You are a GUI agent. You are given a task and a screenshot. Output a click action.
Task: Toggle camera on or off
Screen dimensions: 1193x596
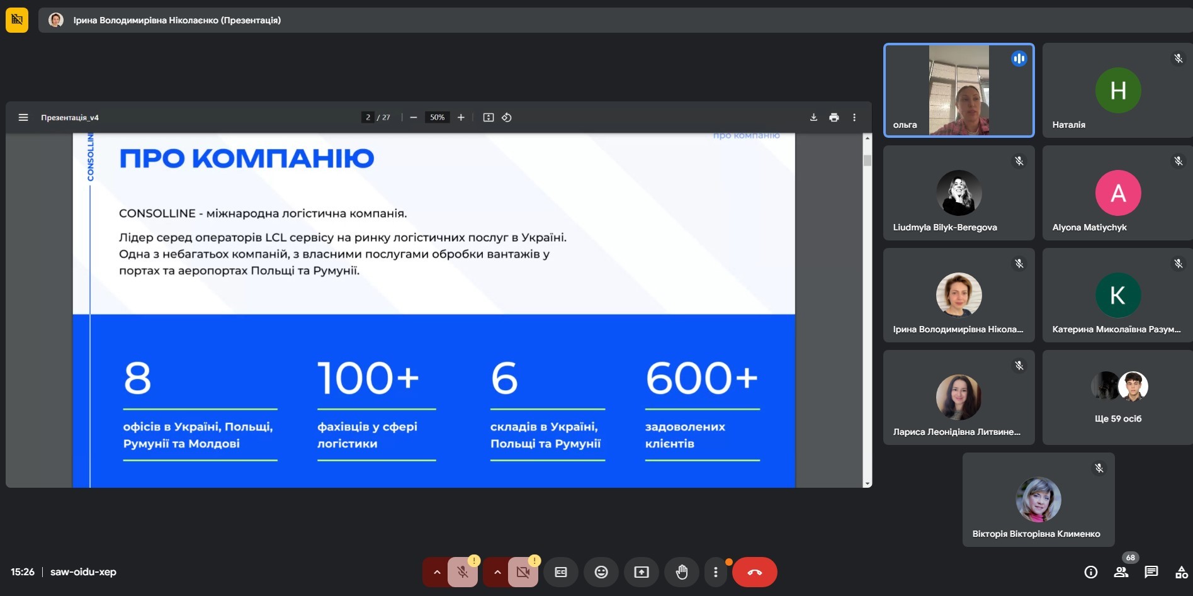523,572
